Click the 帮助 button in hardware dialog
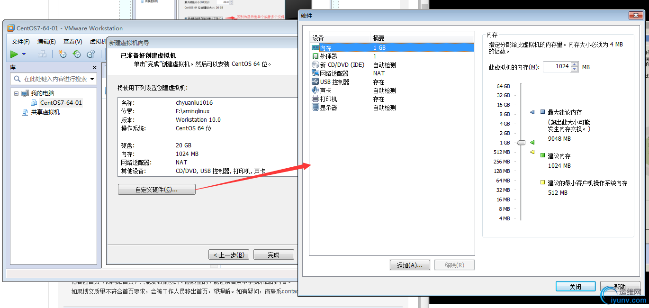This screenshot has width=649, height=308. (x=620, y=287)
